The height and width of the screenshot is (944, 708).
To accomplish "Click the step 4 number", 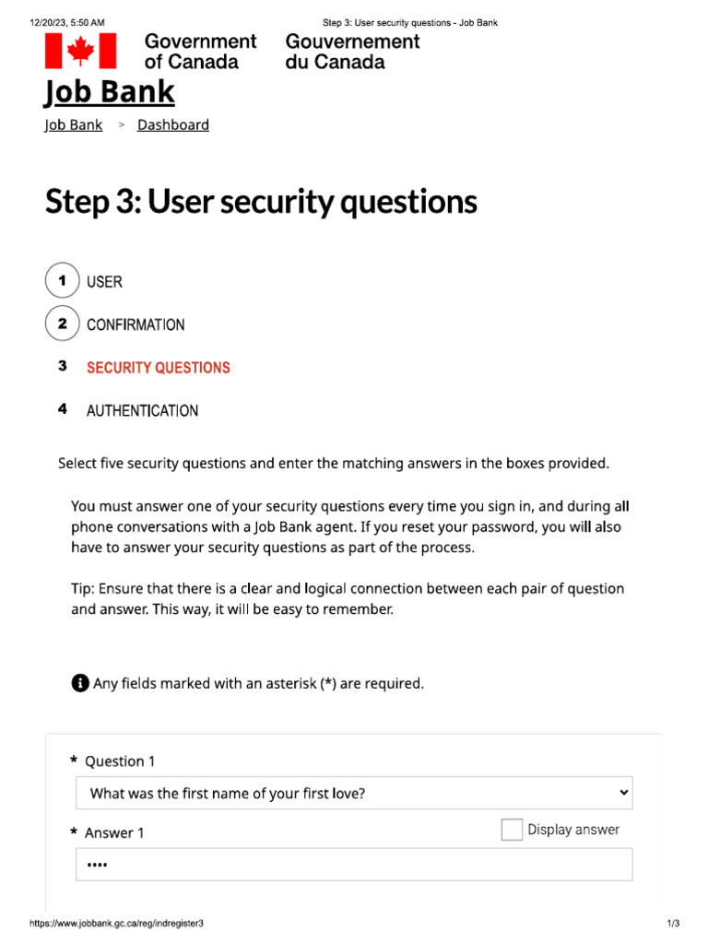I will (x=62, y=409).
